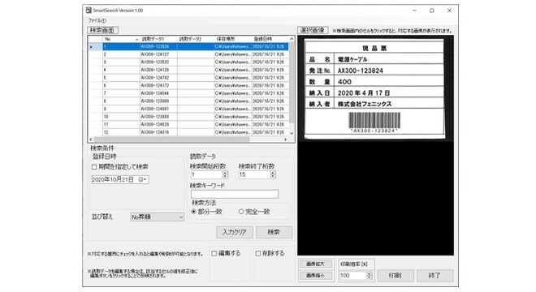Image resolution: width=536 pixels, height=292 pixels.
Task: Minimize the SmartSearch window
Action: point(414,11)
